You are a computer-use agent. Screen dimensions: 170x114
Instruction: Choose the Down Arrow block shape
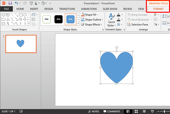click(25, 19)
